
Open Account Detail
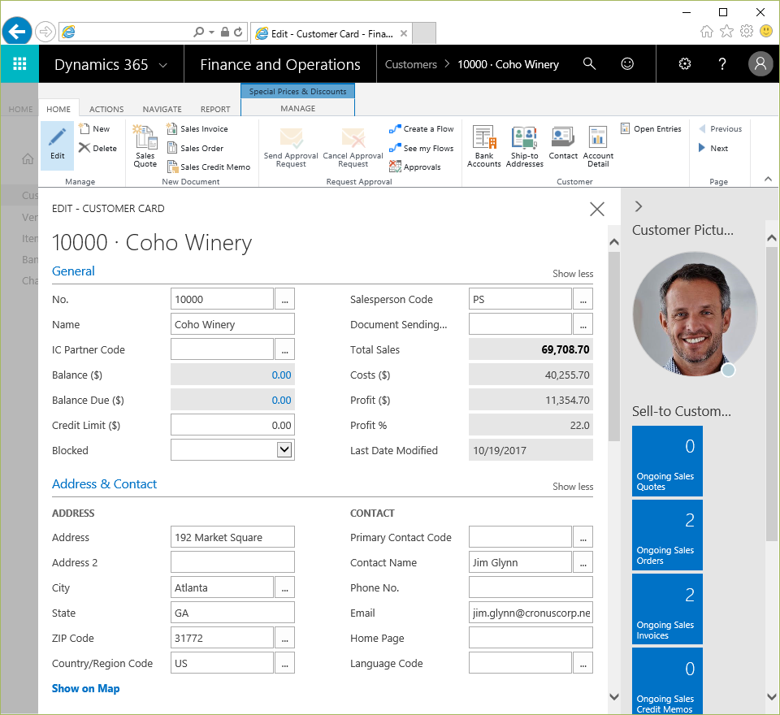click(x=598, y=145)
